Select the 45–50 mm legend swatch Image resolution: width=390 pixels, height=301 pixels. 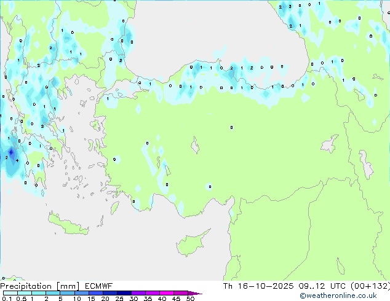181,293
